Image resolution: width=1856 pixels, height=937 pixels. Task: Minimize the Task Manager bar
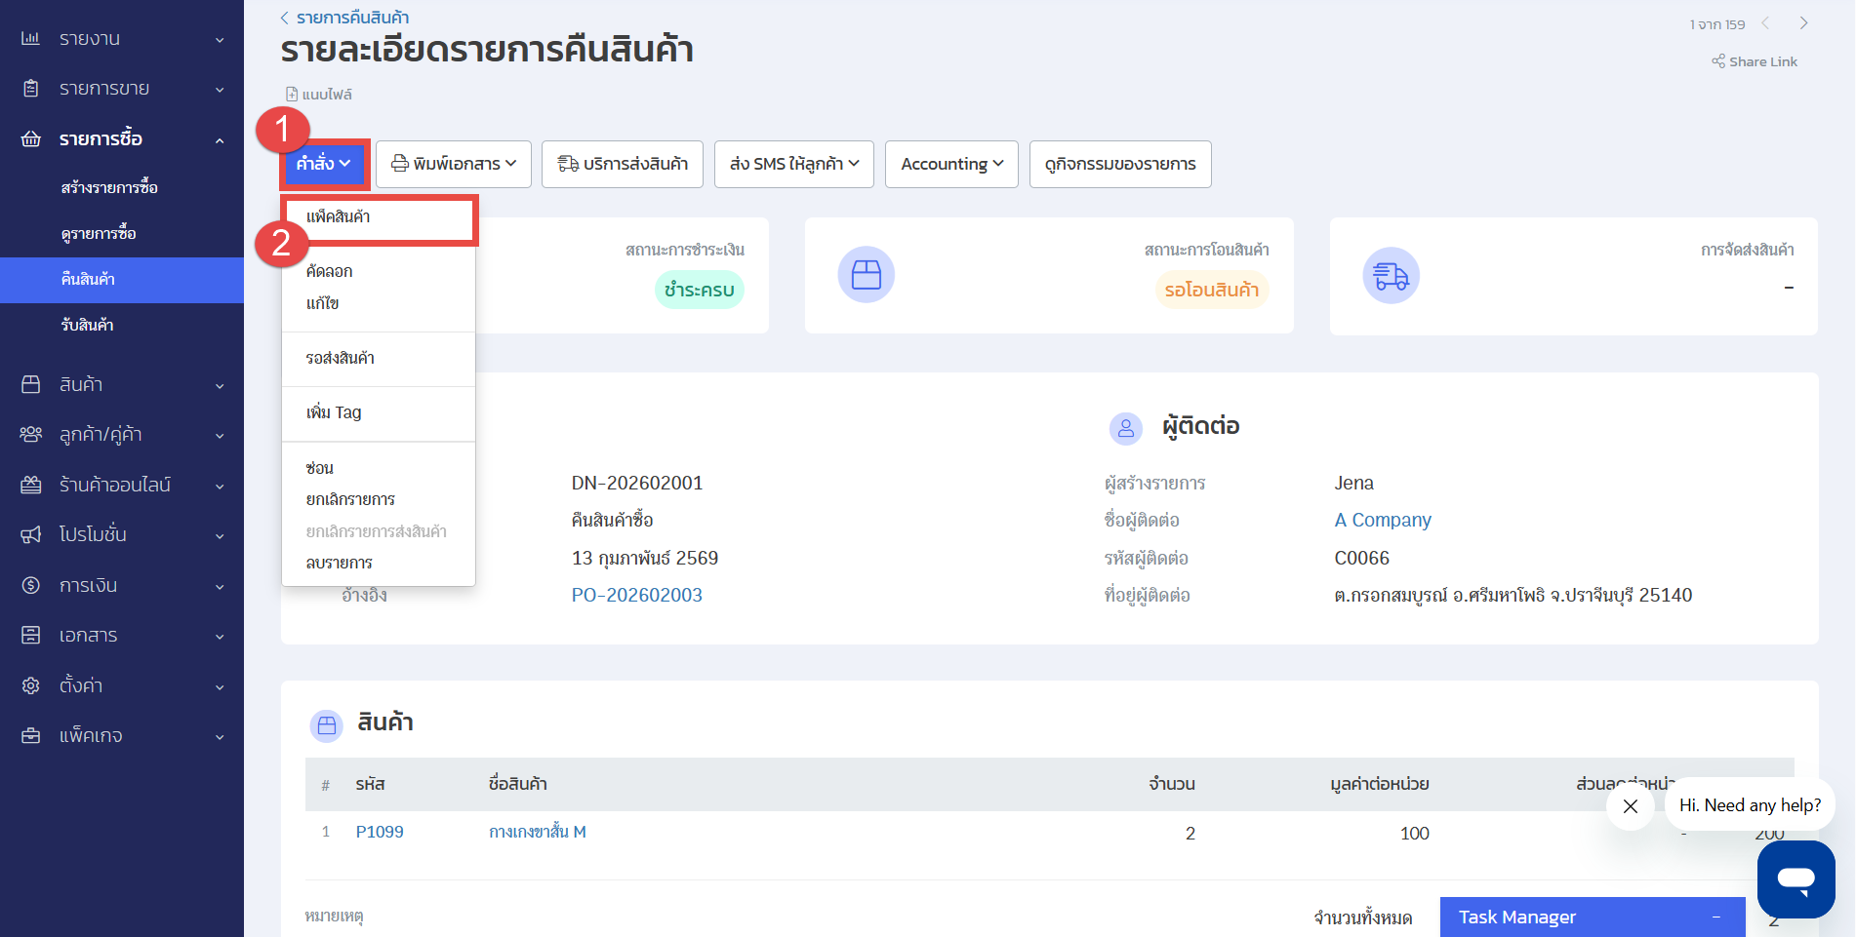coord(1715,917)
